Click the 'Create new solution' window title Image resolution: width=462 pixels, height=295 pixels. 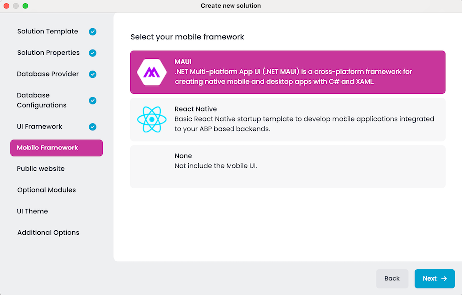(x=231, y=6)
